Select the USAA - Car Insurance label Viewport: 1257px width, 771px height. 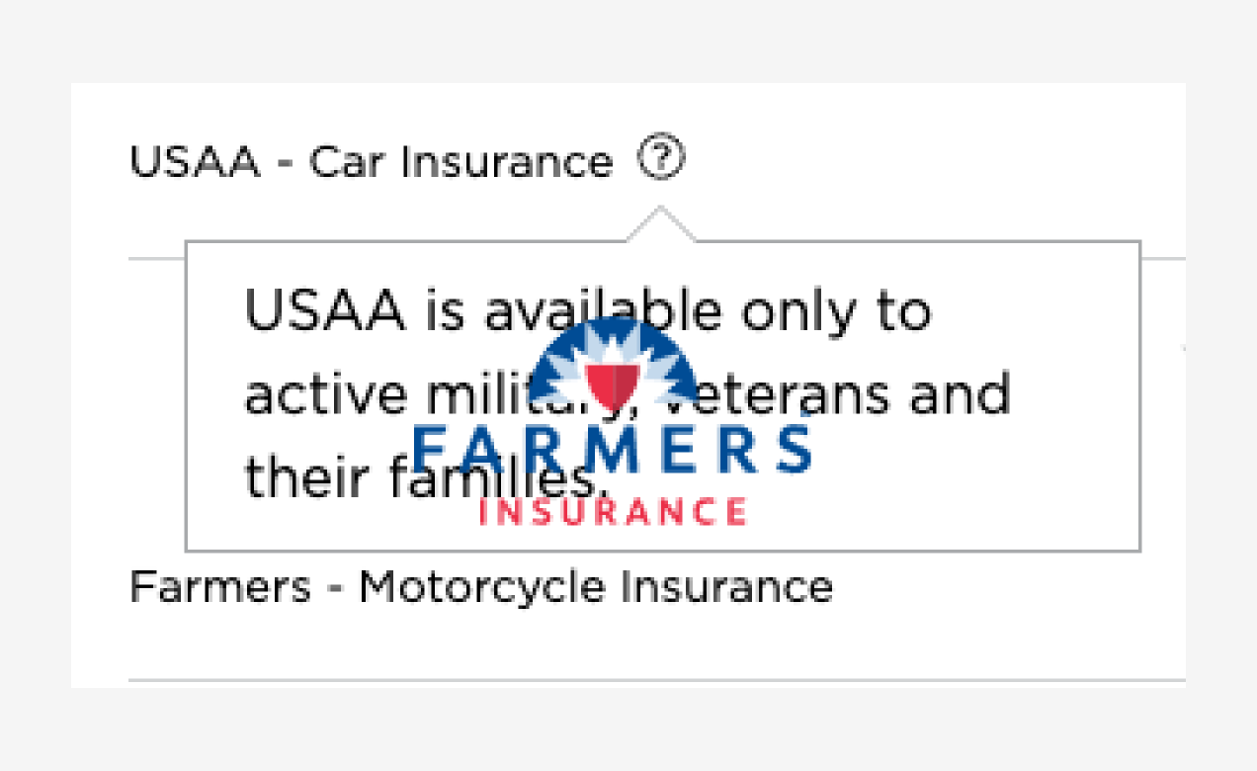pyautogui.click(x=371, y=161)
